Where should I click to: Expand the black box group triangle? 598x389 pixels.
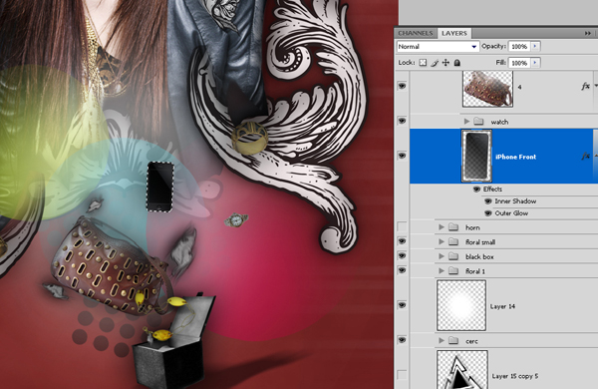(x=442, y=256)
